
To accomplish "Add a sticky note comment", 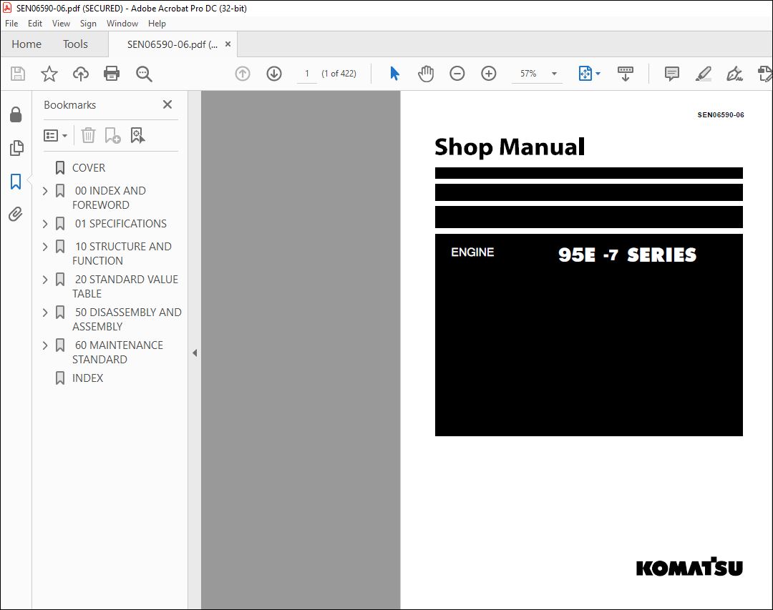I will click(x=671, y=74).
